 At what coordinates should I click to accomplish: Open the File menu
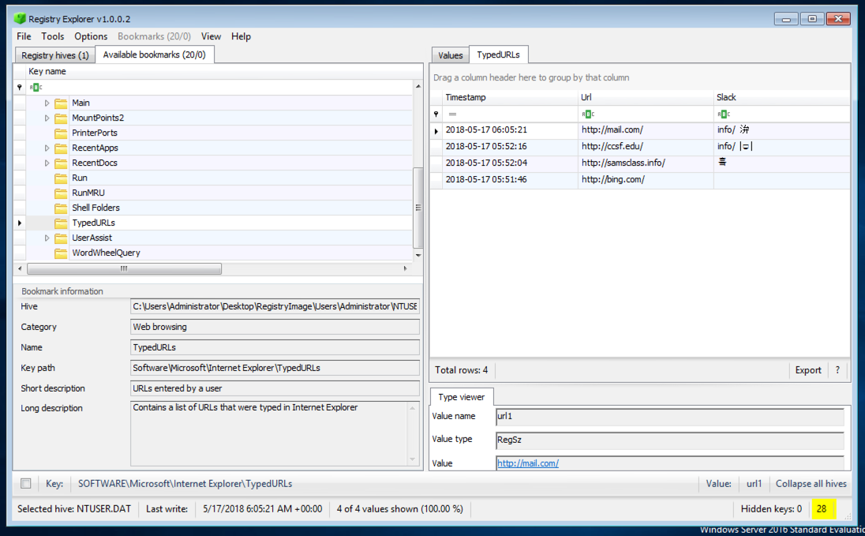click(x=24, y=36)
